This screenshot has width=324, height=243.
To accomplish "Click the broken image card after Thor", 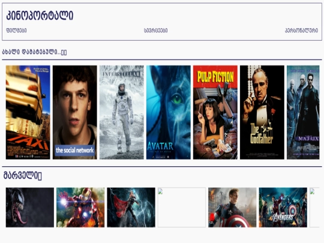I will [182, 208].
